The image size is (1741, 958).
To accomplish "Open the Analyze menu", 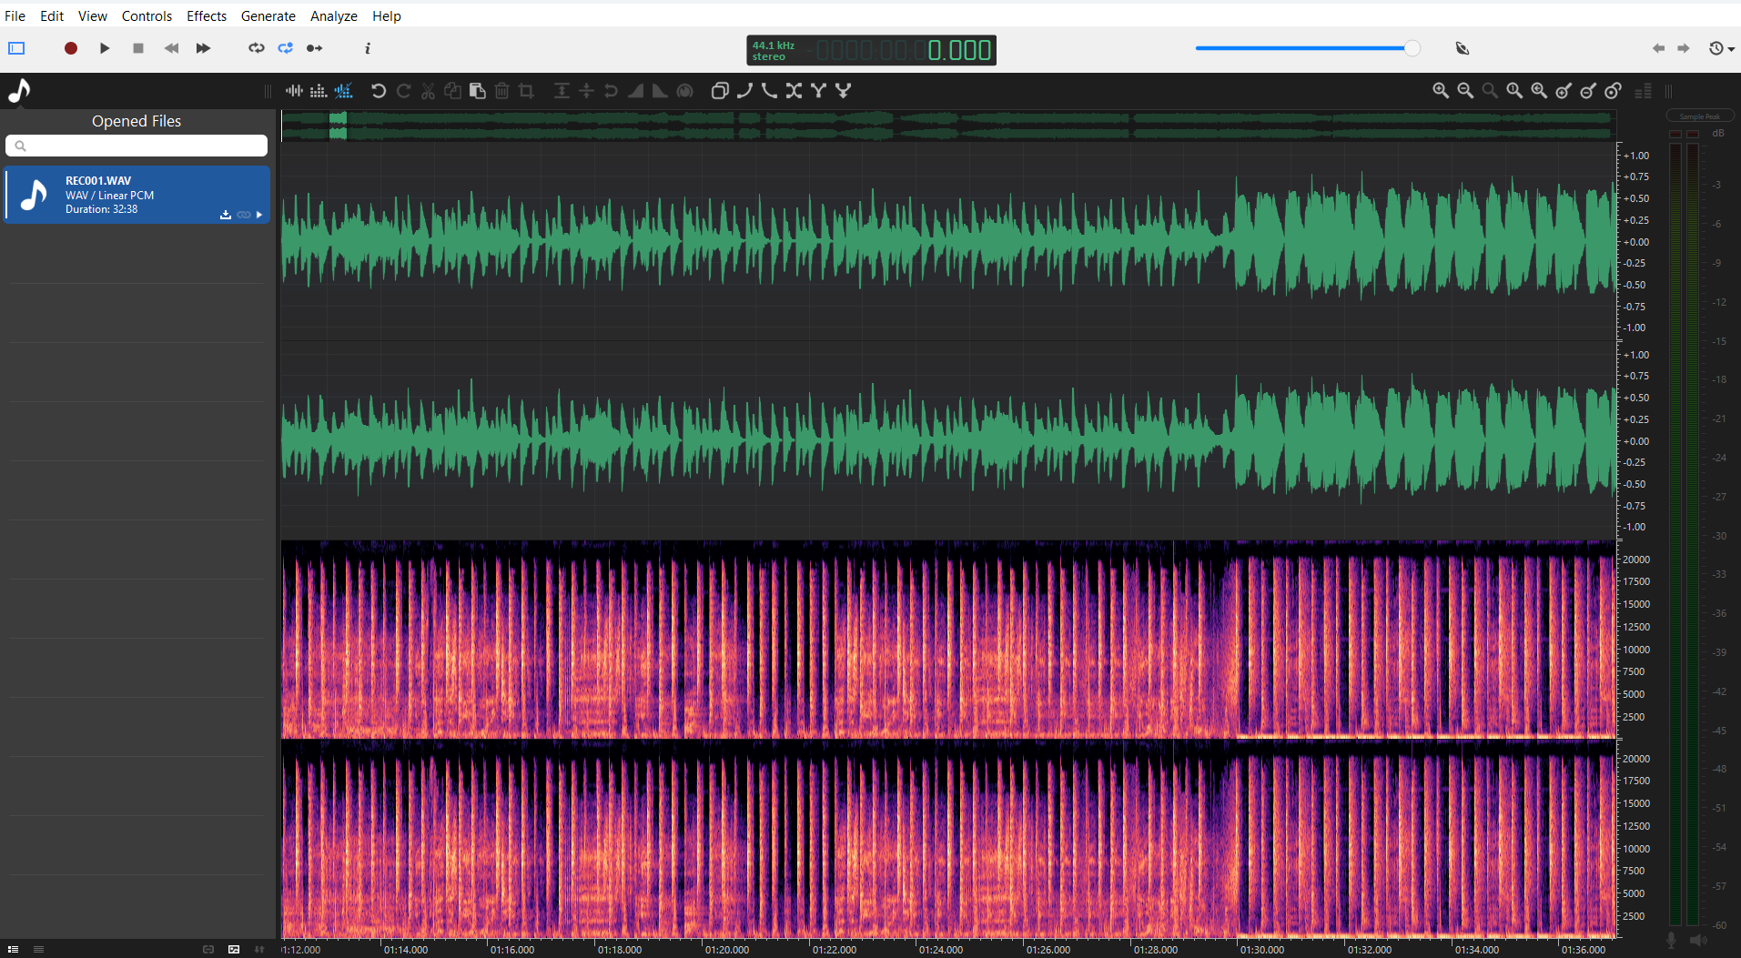I will pos(334,15).
